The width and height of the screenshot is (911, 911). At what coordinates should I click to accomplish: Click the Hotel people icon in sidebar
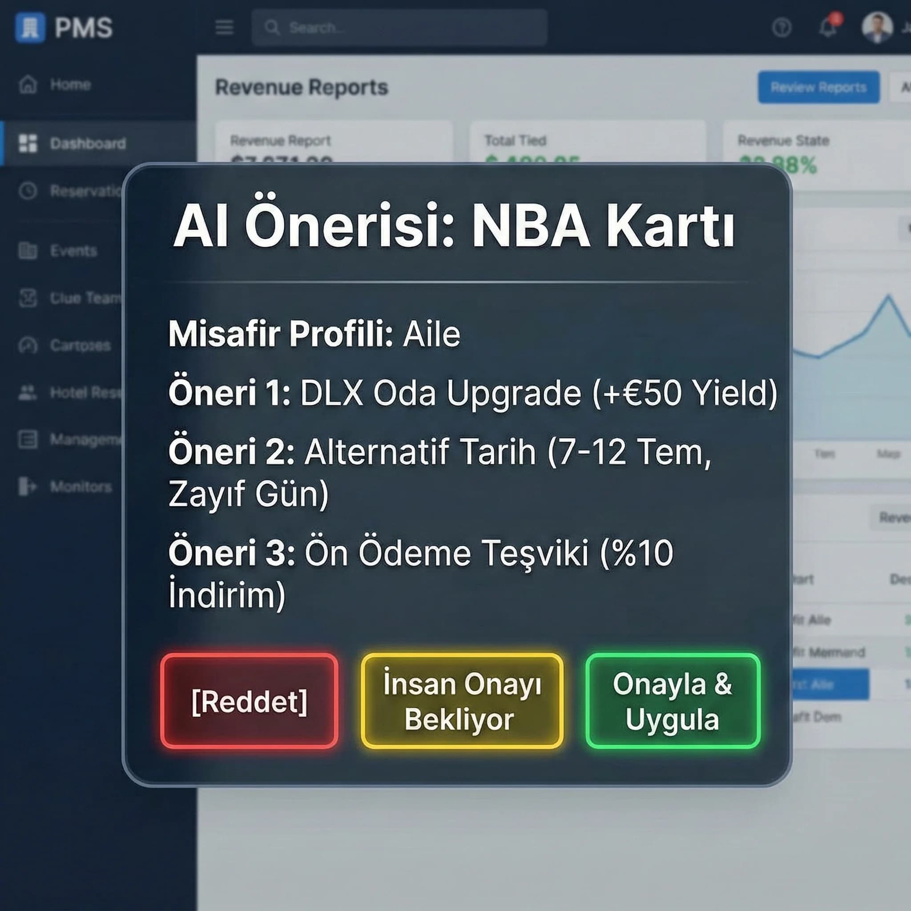point(28,392)
